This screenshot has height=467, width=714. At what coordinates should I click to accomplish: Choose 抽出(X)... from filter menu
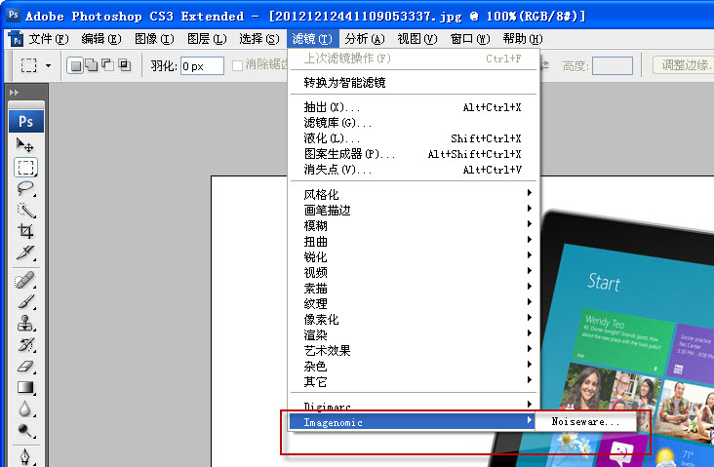[x=414, y=107]
